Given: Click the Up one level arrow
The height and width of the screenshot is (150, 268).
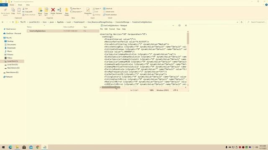Looking at the screenshot, I should [13, 22].
